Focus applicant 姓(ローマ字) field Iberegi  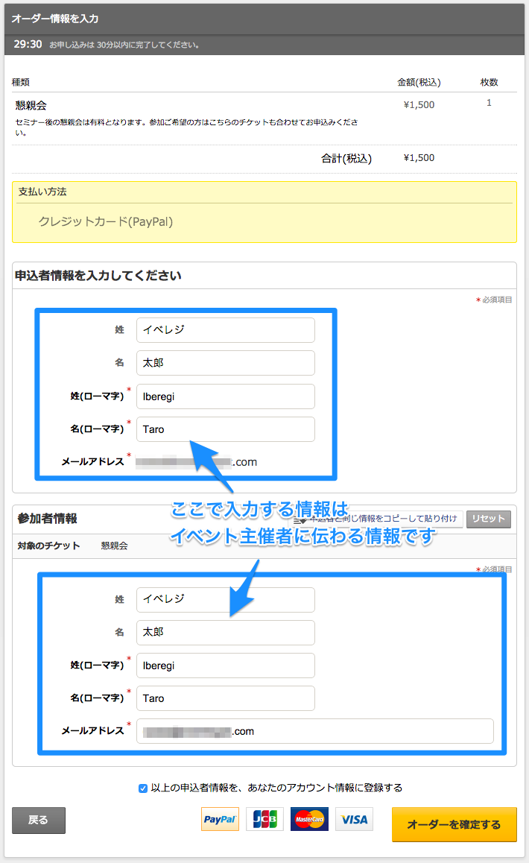click(226, 396)
